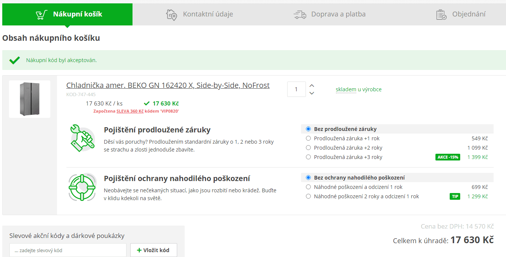
Task: Select Prodloužená záruka +1 rok
Action: [x=309, y=138]
